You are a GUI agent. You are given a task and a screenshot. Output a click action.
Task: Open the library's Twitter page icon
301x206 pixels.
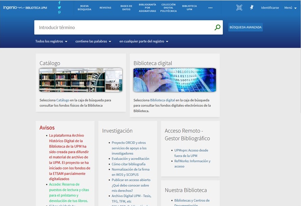(x=59, y=7)
